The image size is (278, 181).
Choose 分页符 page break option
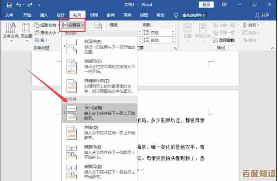click(100, 47)
